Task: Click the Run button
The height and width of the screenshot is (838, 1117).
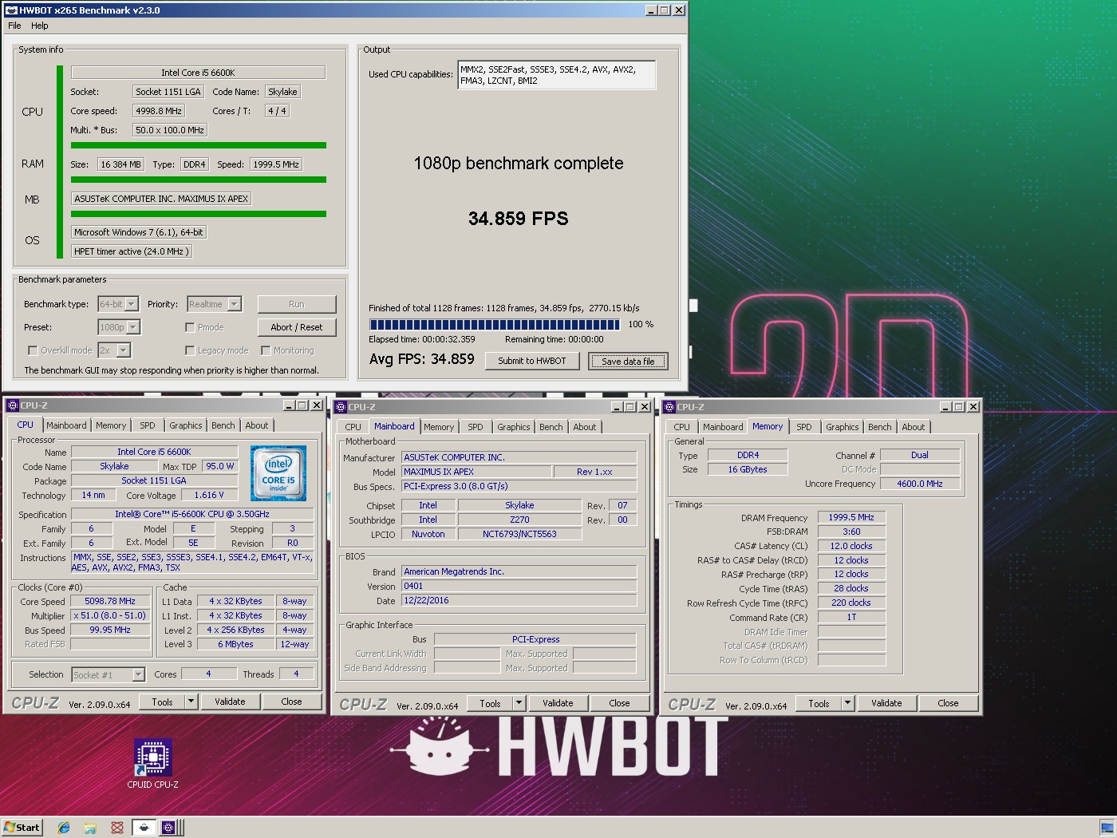Action: coord(297,304)
